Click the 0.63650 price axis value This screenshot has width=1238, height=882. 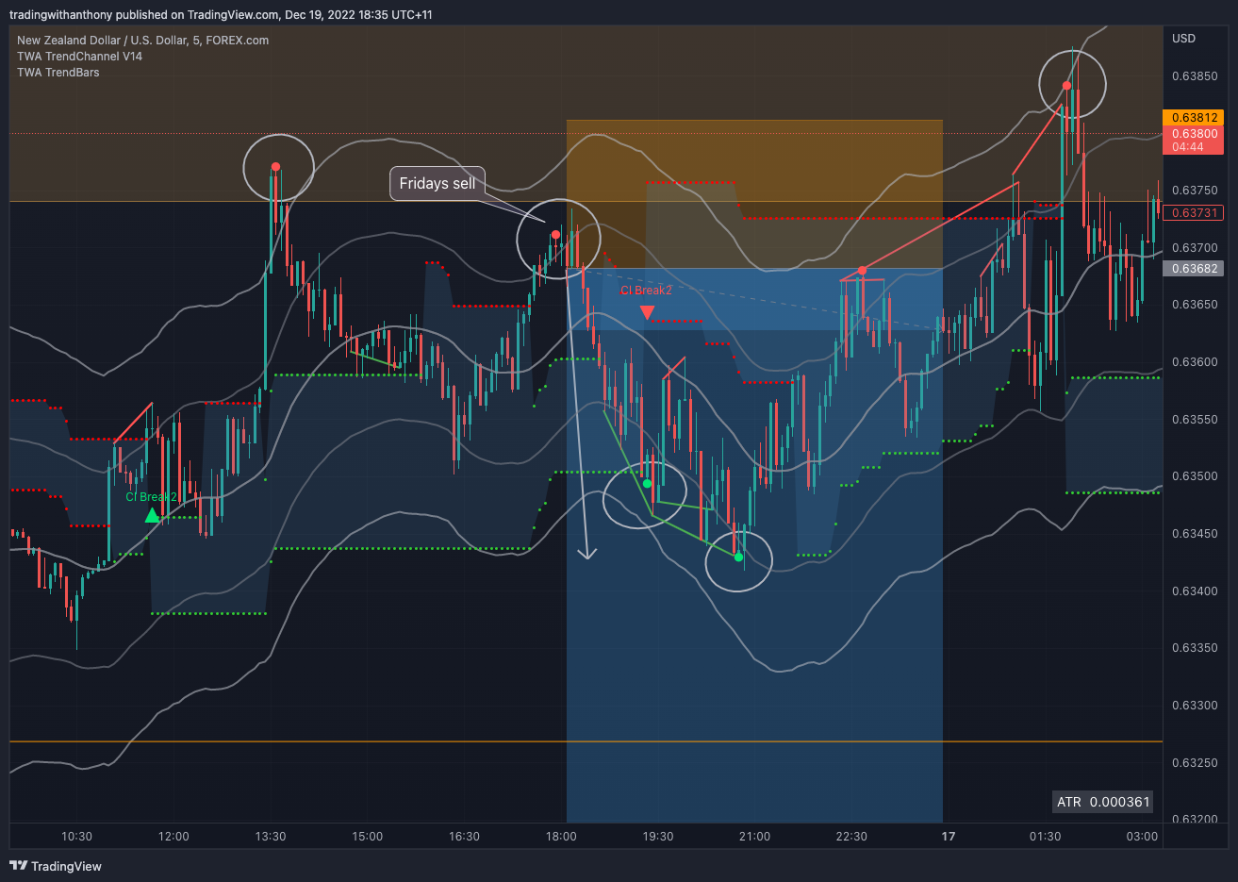click(1195, 305)
